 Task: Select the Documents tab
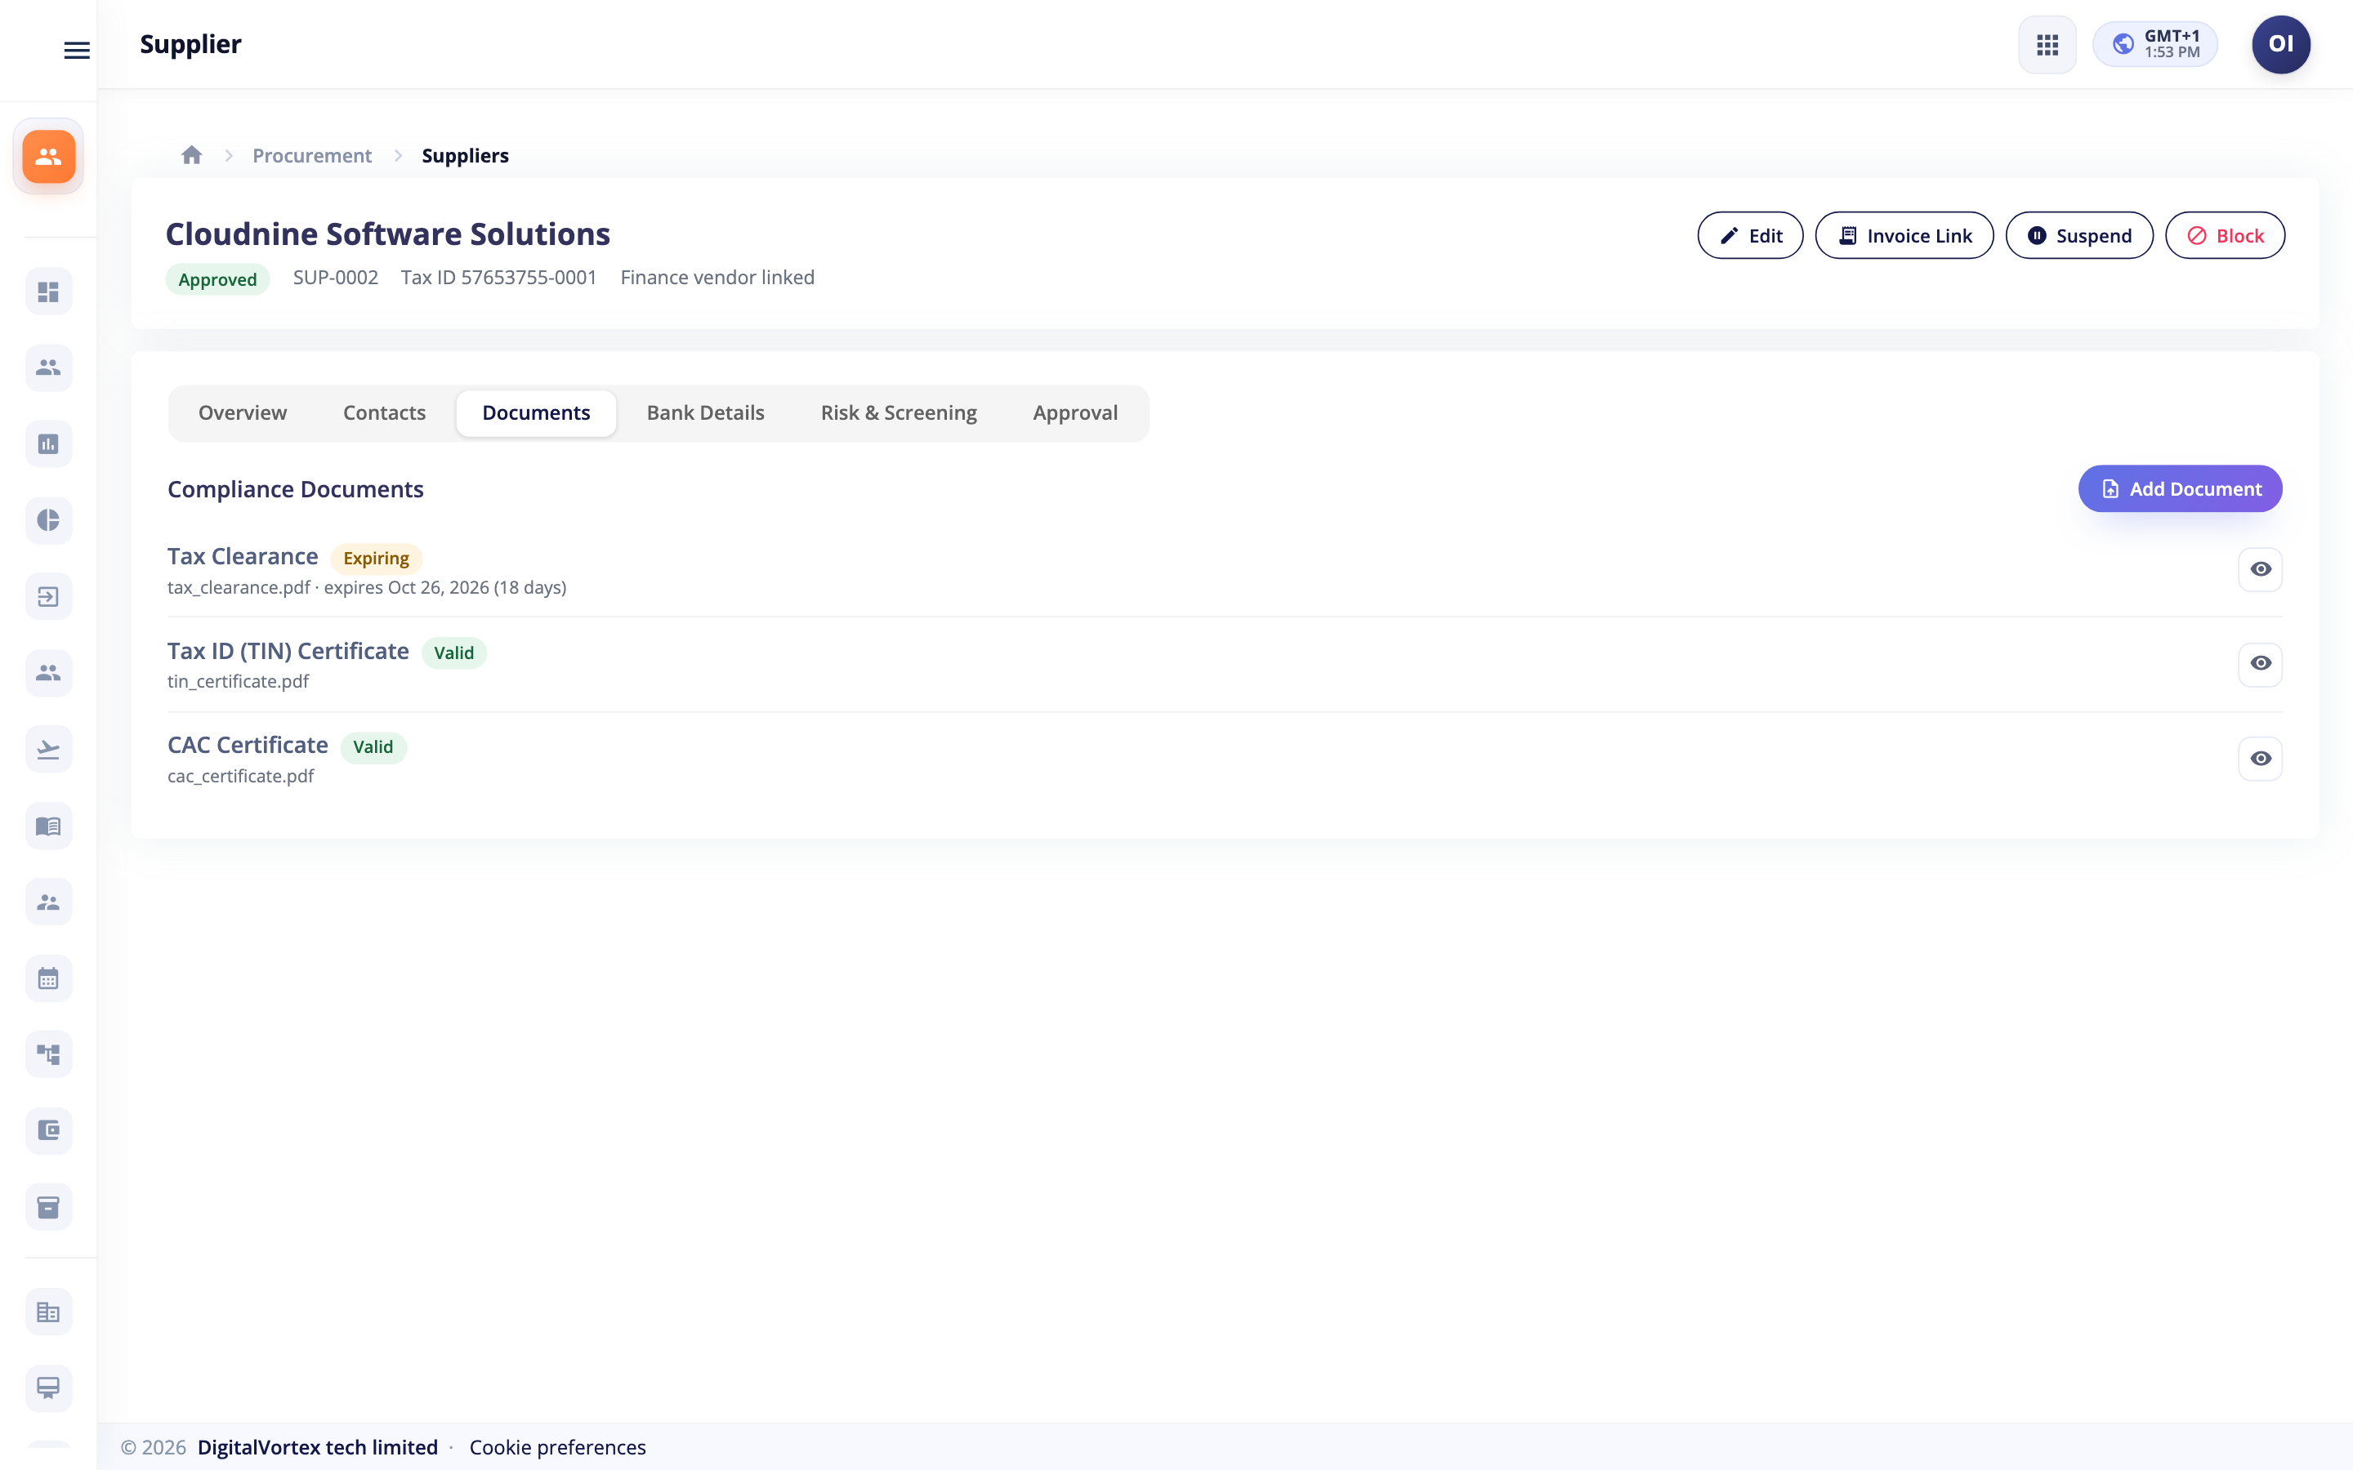click(x=536, y=412)
